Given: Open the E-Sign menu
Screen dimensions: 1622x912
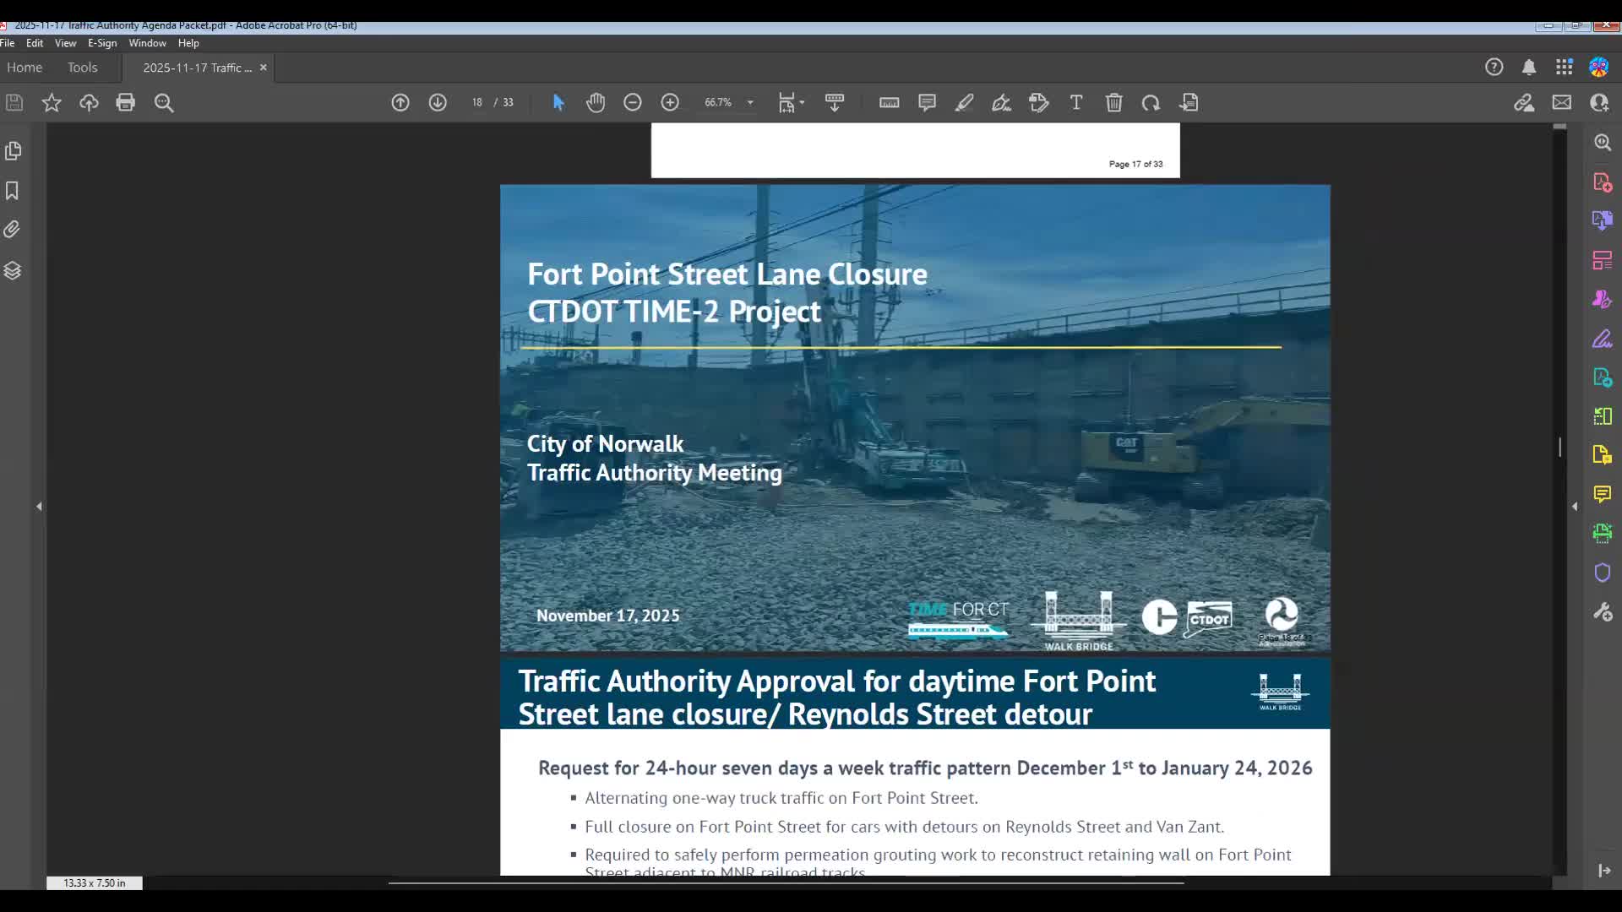Looking at the screenshot, I should tap(101, 43).
